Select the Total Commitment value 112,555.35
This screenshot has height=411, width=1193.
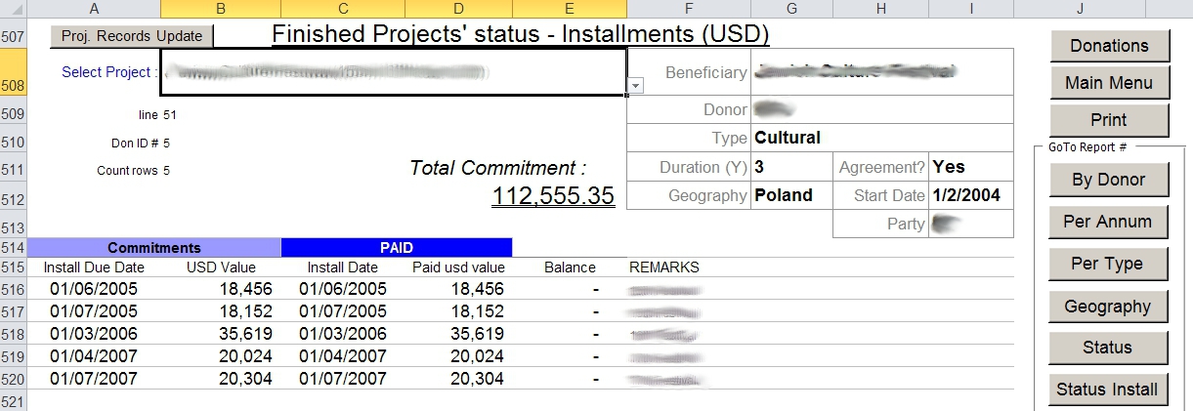point(553,195)
